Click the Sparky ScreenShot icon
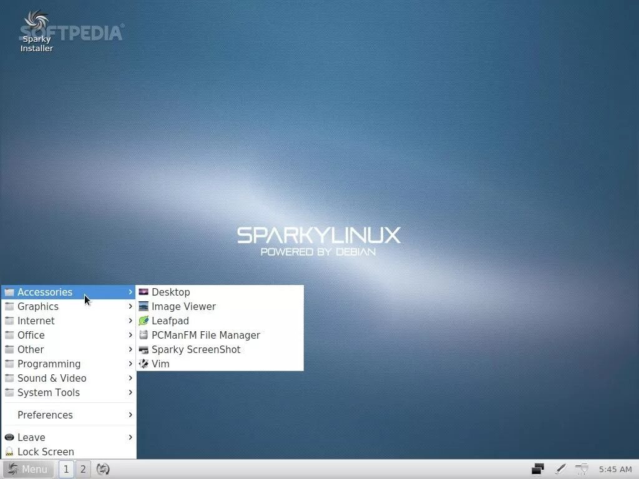Screen dimensions: 639x479 coord(144,349)
